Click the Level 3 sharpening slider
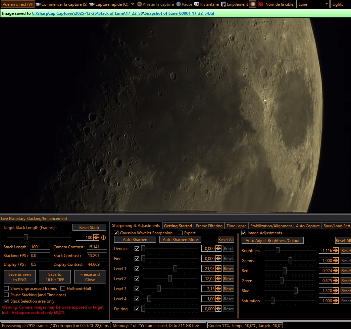 [170, 289]
